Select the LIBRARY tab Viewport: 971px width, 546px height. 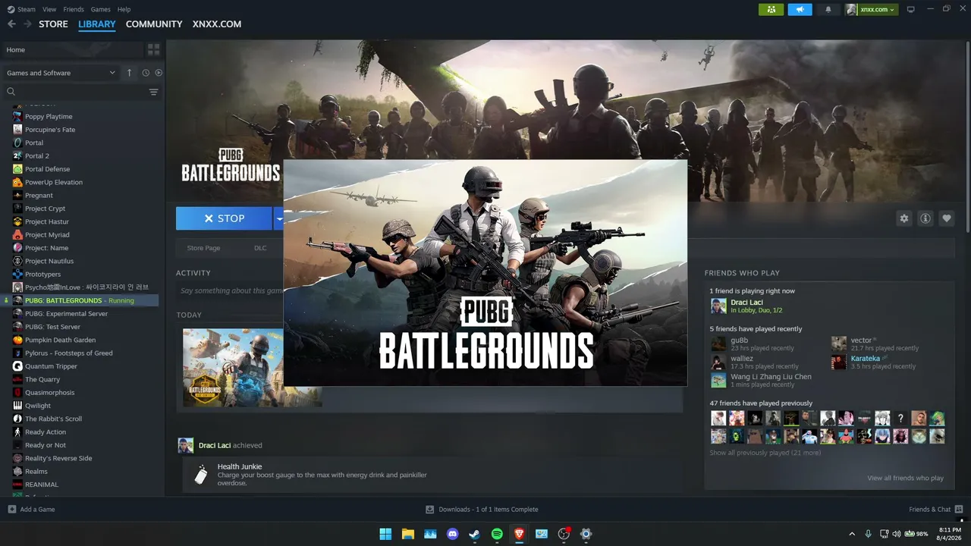(x=97, y=24)
